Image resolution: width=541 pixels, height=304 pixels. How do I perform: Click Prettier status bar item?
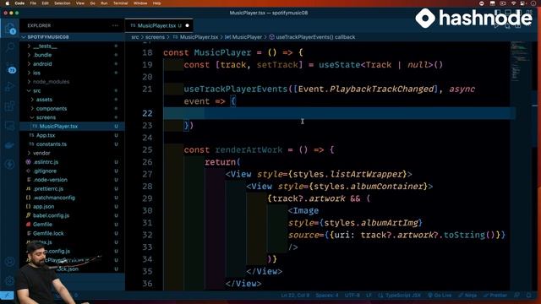pos(495,296)
